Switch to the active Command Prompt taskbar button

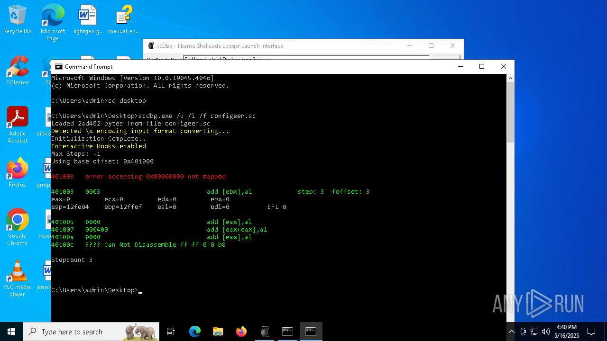coord(311,332)
